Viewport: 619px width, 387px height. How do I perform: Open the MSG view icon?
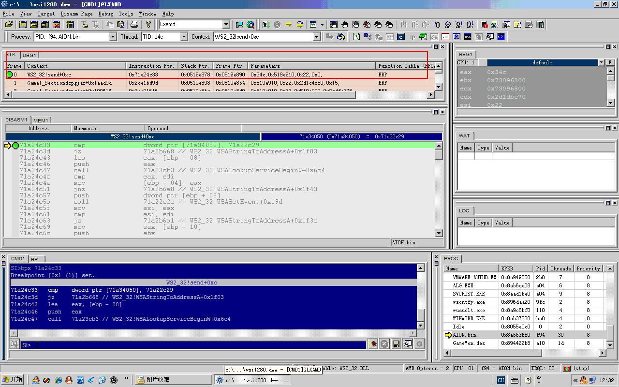[468, 36]
